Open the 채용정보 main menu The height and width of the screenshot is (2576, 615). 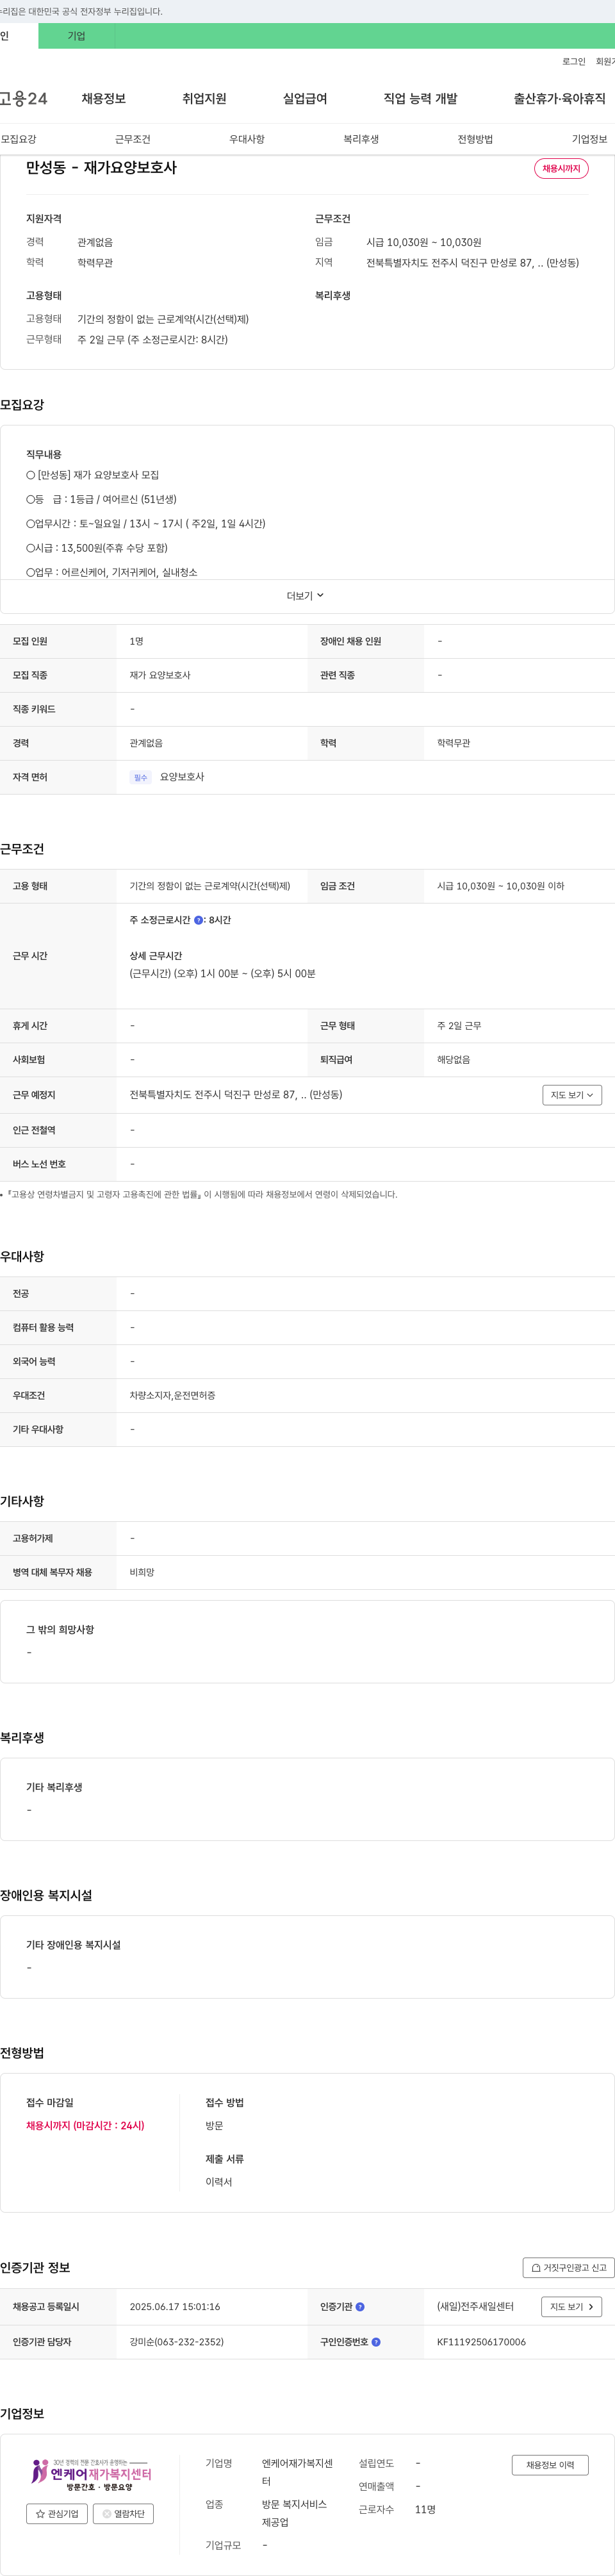coord(103,99)
